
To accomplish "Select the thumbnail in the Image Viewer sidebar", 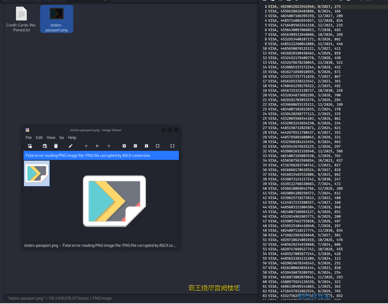I will (x=37, y=173).
